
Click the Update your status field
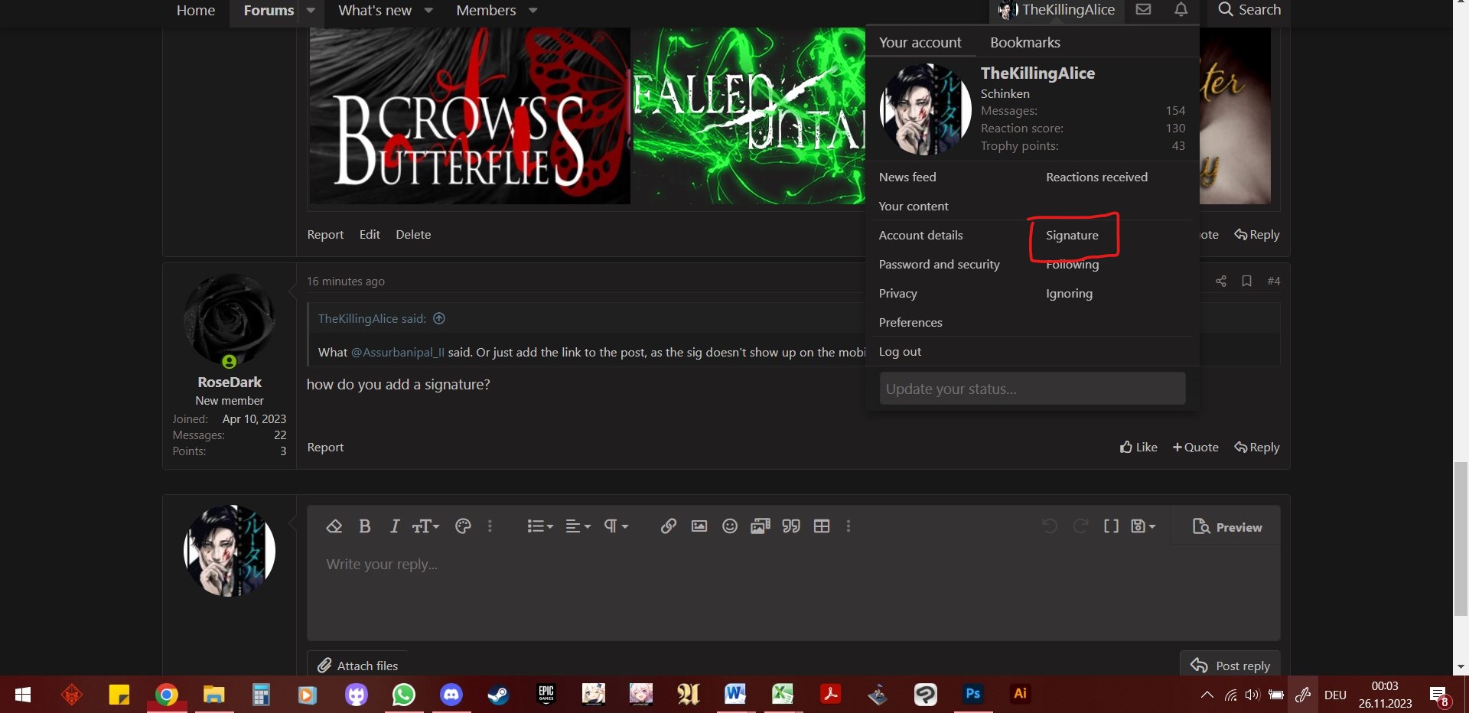[1032, 389]
